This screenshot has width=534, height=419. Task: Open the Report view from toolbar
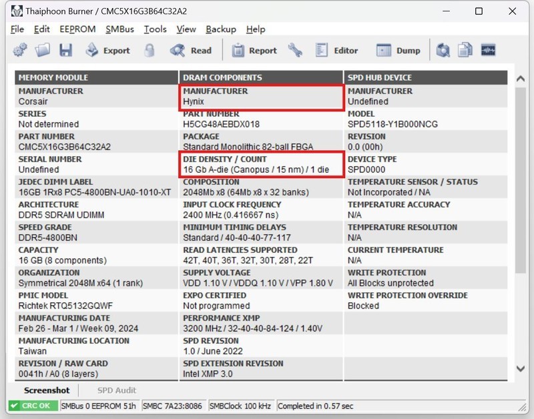(254, 50)
